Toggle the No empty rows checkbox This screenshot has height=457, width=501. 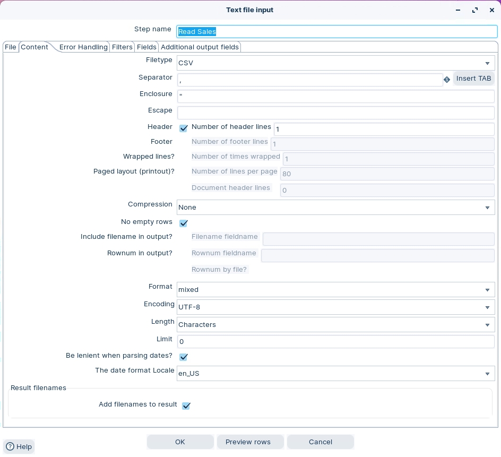click(x=184, y=223)
